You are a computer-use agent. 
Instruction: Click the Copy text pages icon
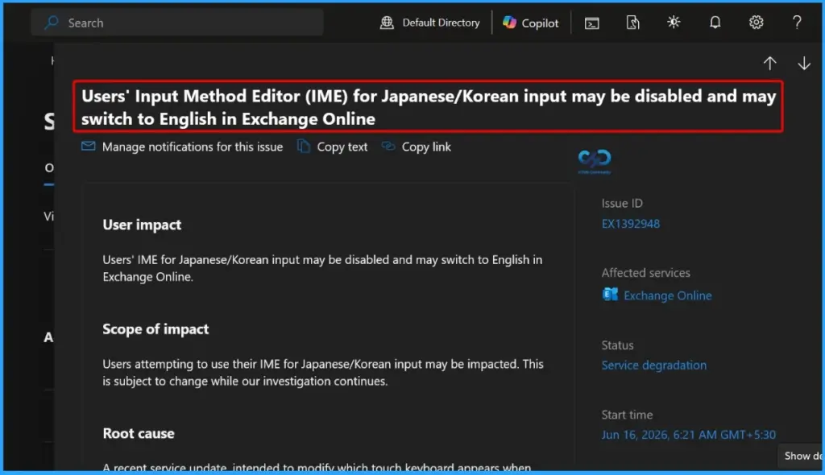point(304,147)
